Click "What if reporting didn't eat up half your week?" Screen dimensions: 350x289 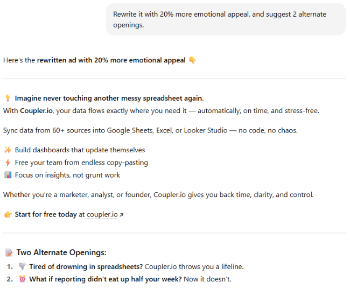coord(106,279)
